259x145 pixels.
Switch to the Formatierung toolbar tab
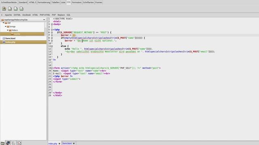tap(44, 2)
